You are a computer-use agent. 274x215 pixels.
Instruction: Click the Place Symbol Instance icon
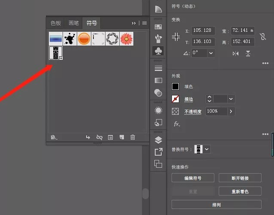click(x=88, y=137)
